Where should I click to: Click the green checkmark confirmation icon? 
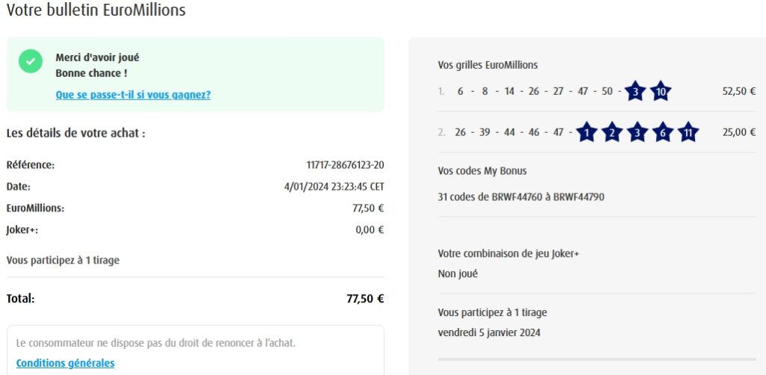[31, 62]
